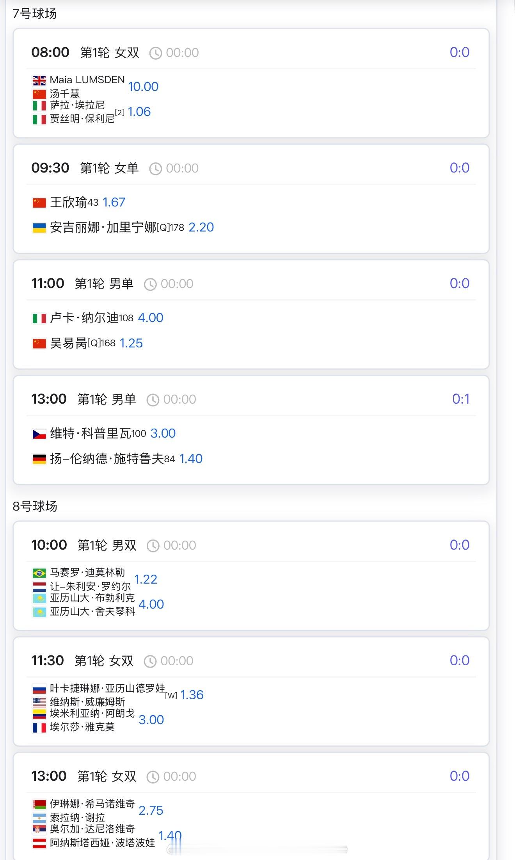Open the 7号球场 court section header
The width and height of the screenshot is (515, 860).
pyautogui.click(x=35, y=14)
